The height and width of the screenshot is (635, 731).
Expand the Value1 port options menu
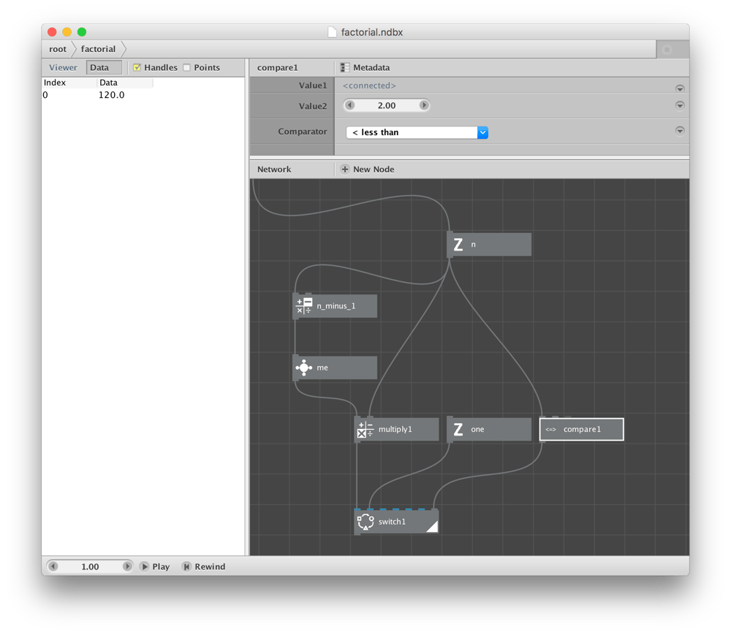(x=680, y=88)
